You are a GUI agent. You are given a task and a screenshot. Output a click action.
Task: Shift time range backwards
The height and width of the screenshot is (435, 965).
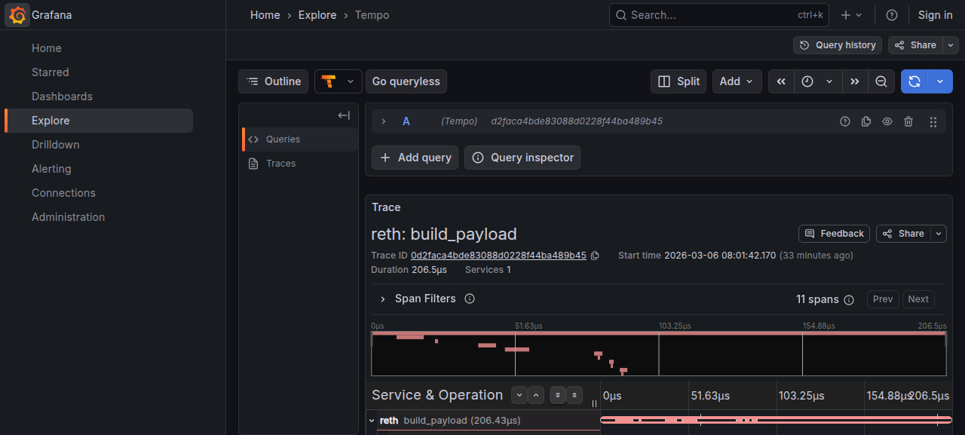781,81
